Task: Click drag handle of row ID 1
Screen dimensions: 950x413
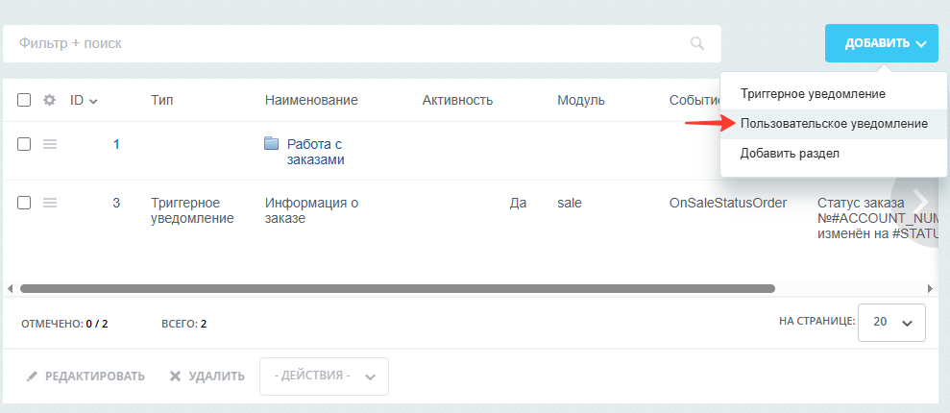Action: pos(50,144)
